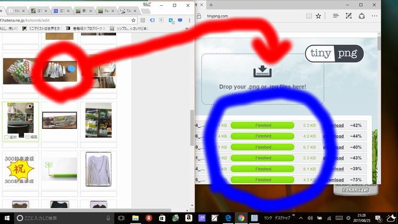The height and width of the screenshot is (224, 398).
Task: Click the TinyPNG upload tray icon
Action: (x=262, y=71)
